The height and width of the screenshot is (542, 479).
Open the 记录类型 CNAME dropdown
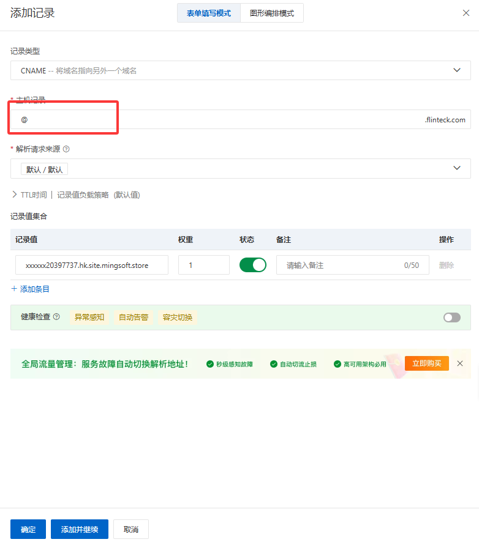[x=240, y=70]
